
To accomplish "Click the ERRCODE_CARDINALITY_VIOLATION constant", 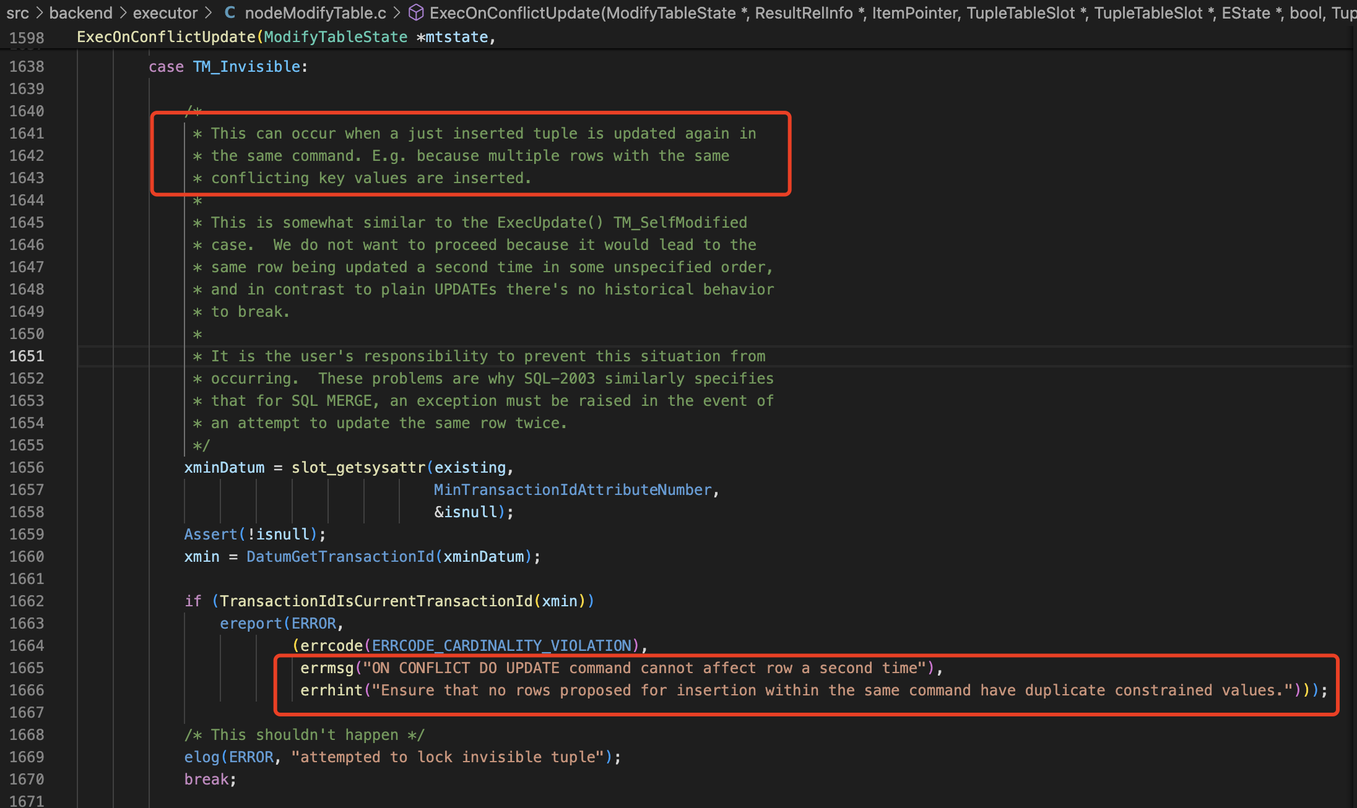I will 500,645.
